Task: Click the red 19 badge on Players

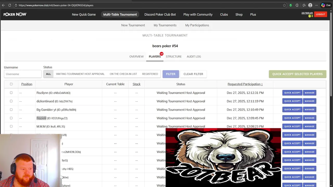Action: coord(162,54)
